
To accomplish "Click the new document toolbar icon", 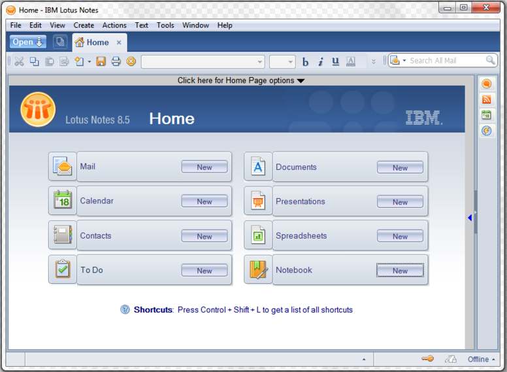I will click(x=79, y=61).
